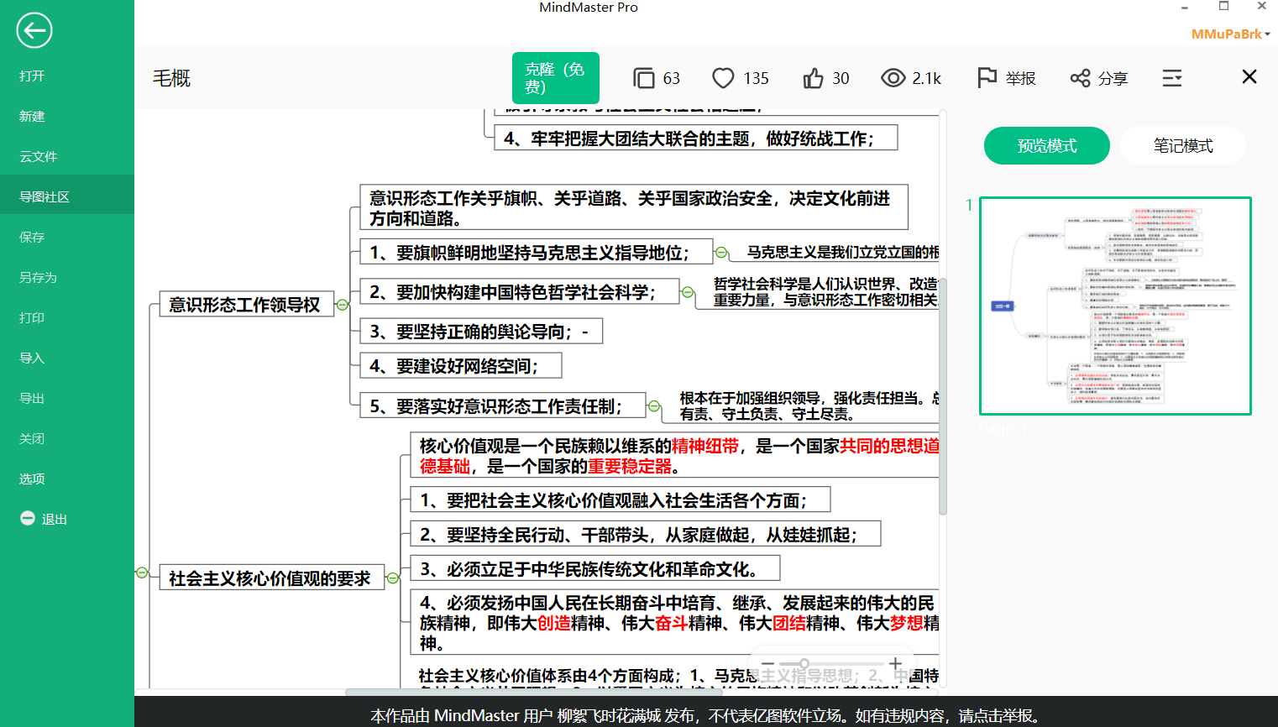
Task: Collapse children of 要旗帜鲜明地坚持马克思主义指导地位 node
Action: click(x=721, y=252)
